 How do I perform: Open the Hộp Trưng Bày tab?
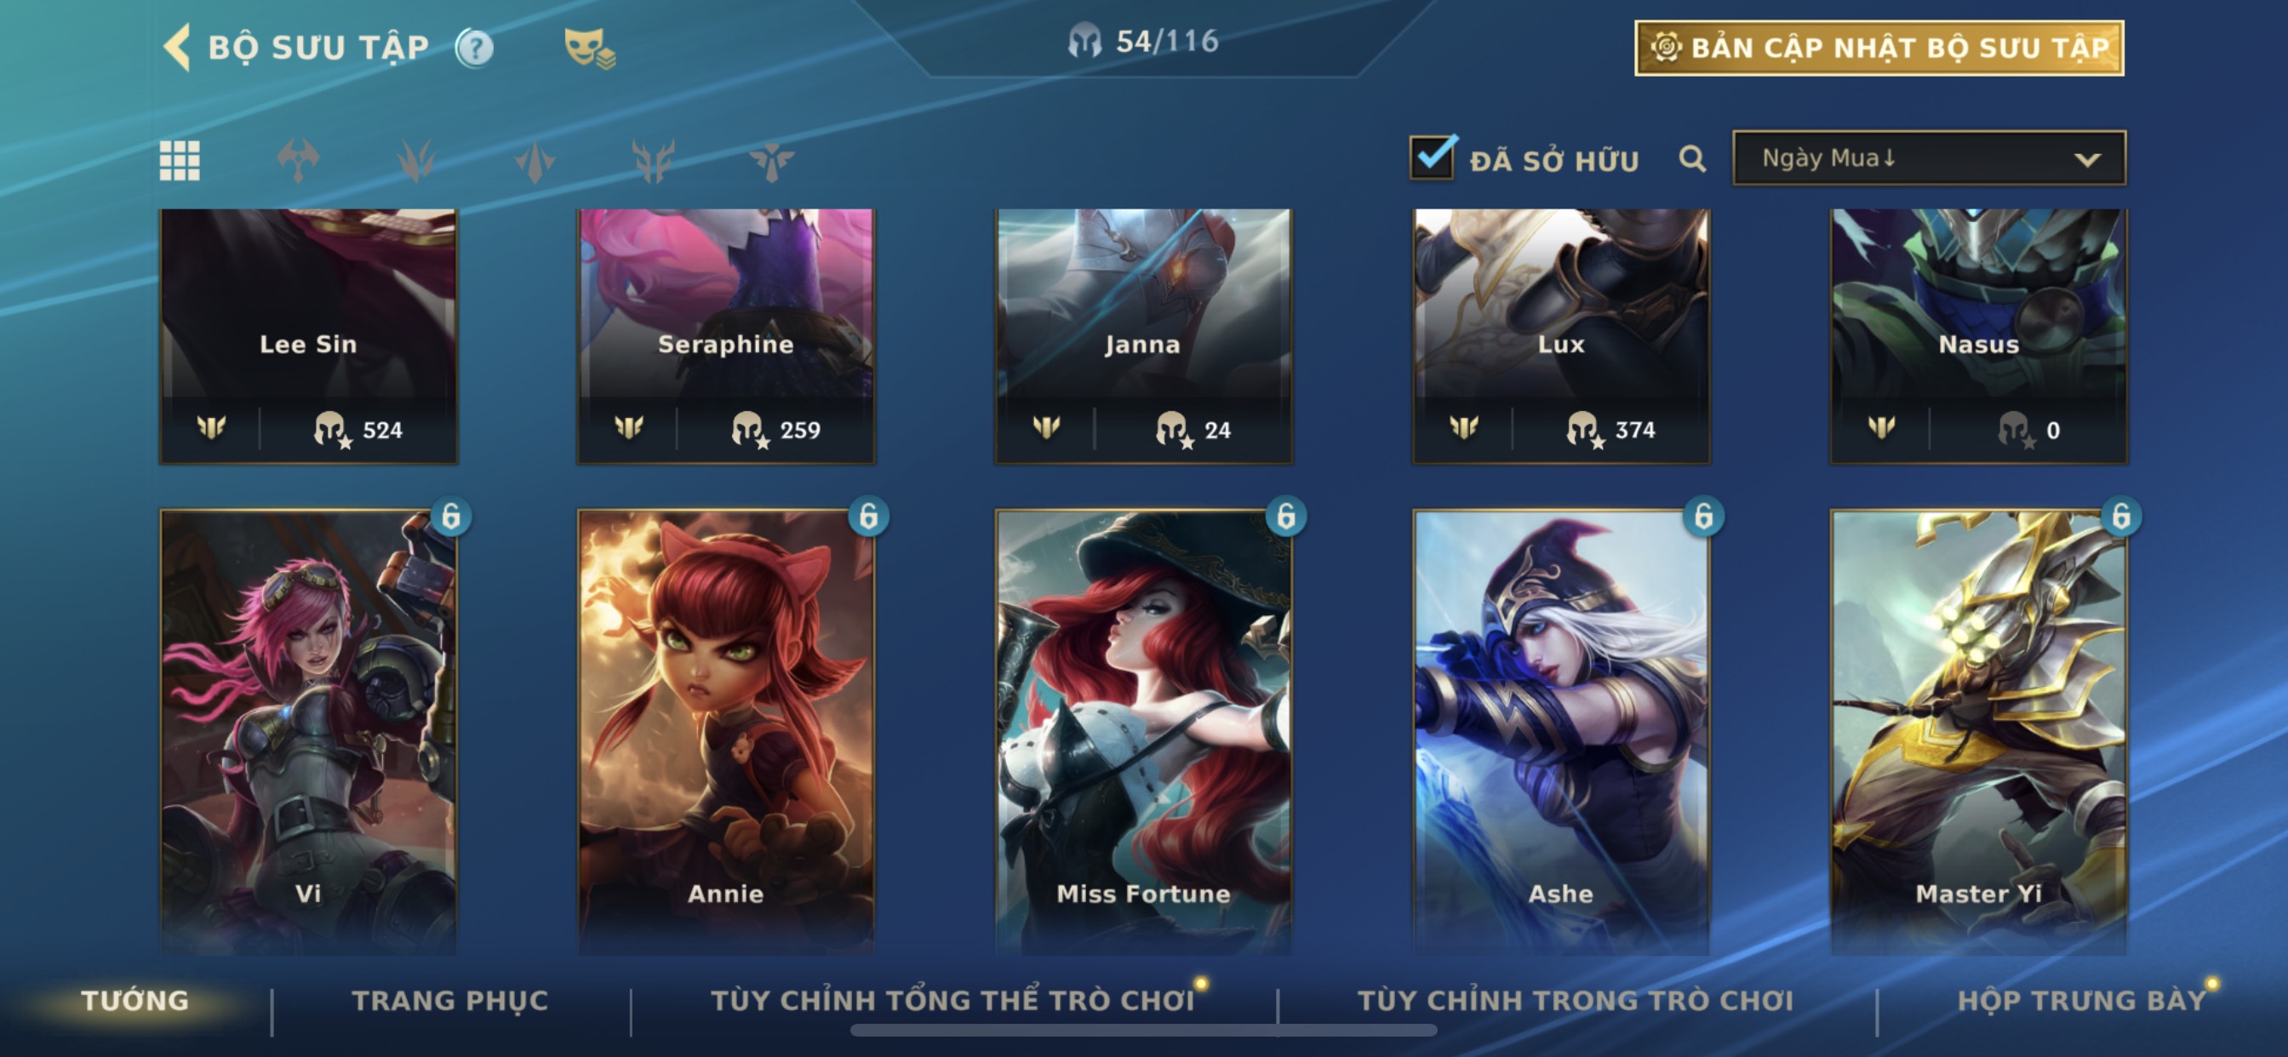[x=2082, y=1001]
